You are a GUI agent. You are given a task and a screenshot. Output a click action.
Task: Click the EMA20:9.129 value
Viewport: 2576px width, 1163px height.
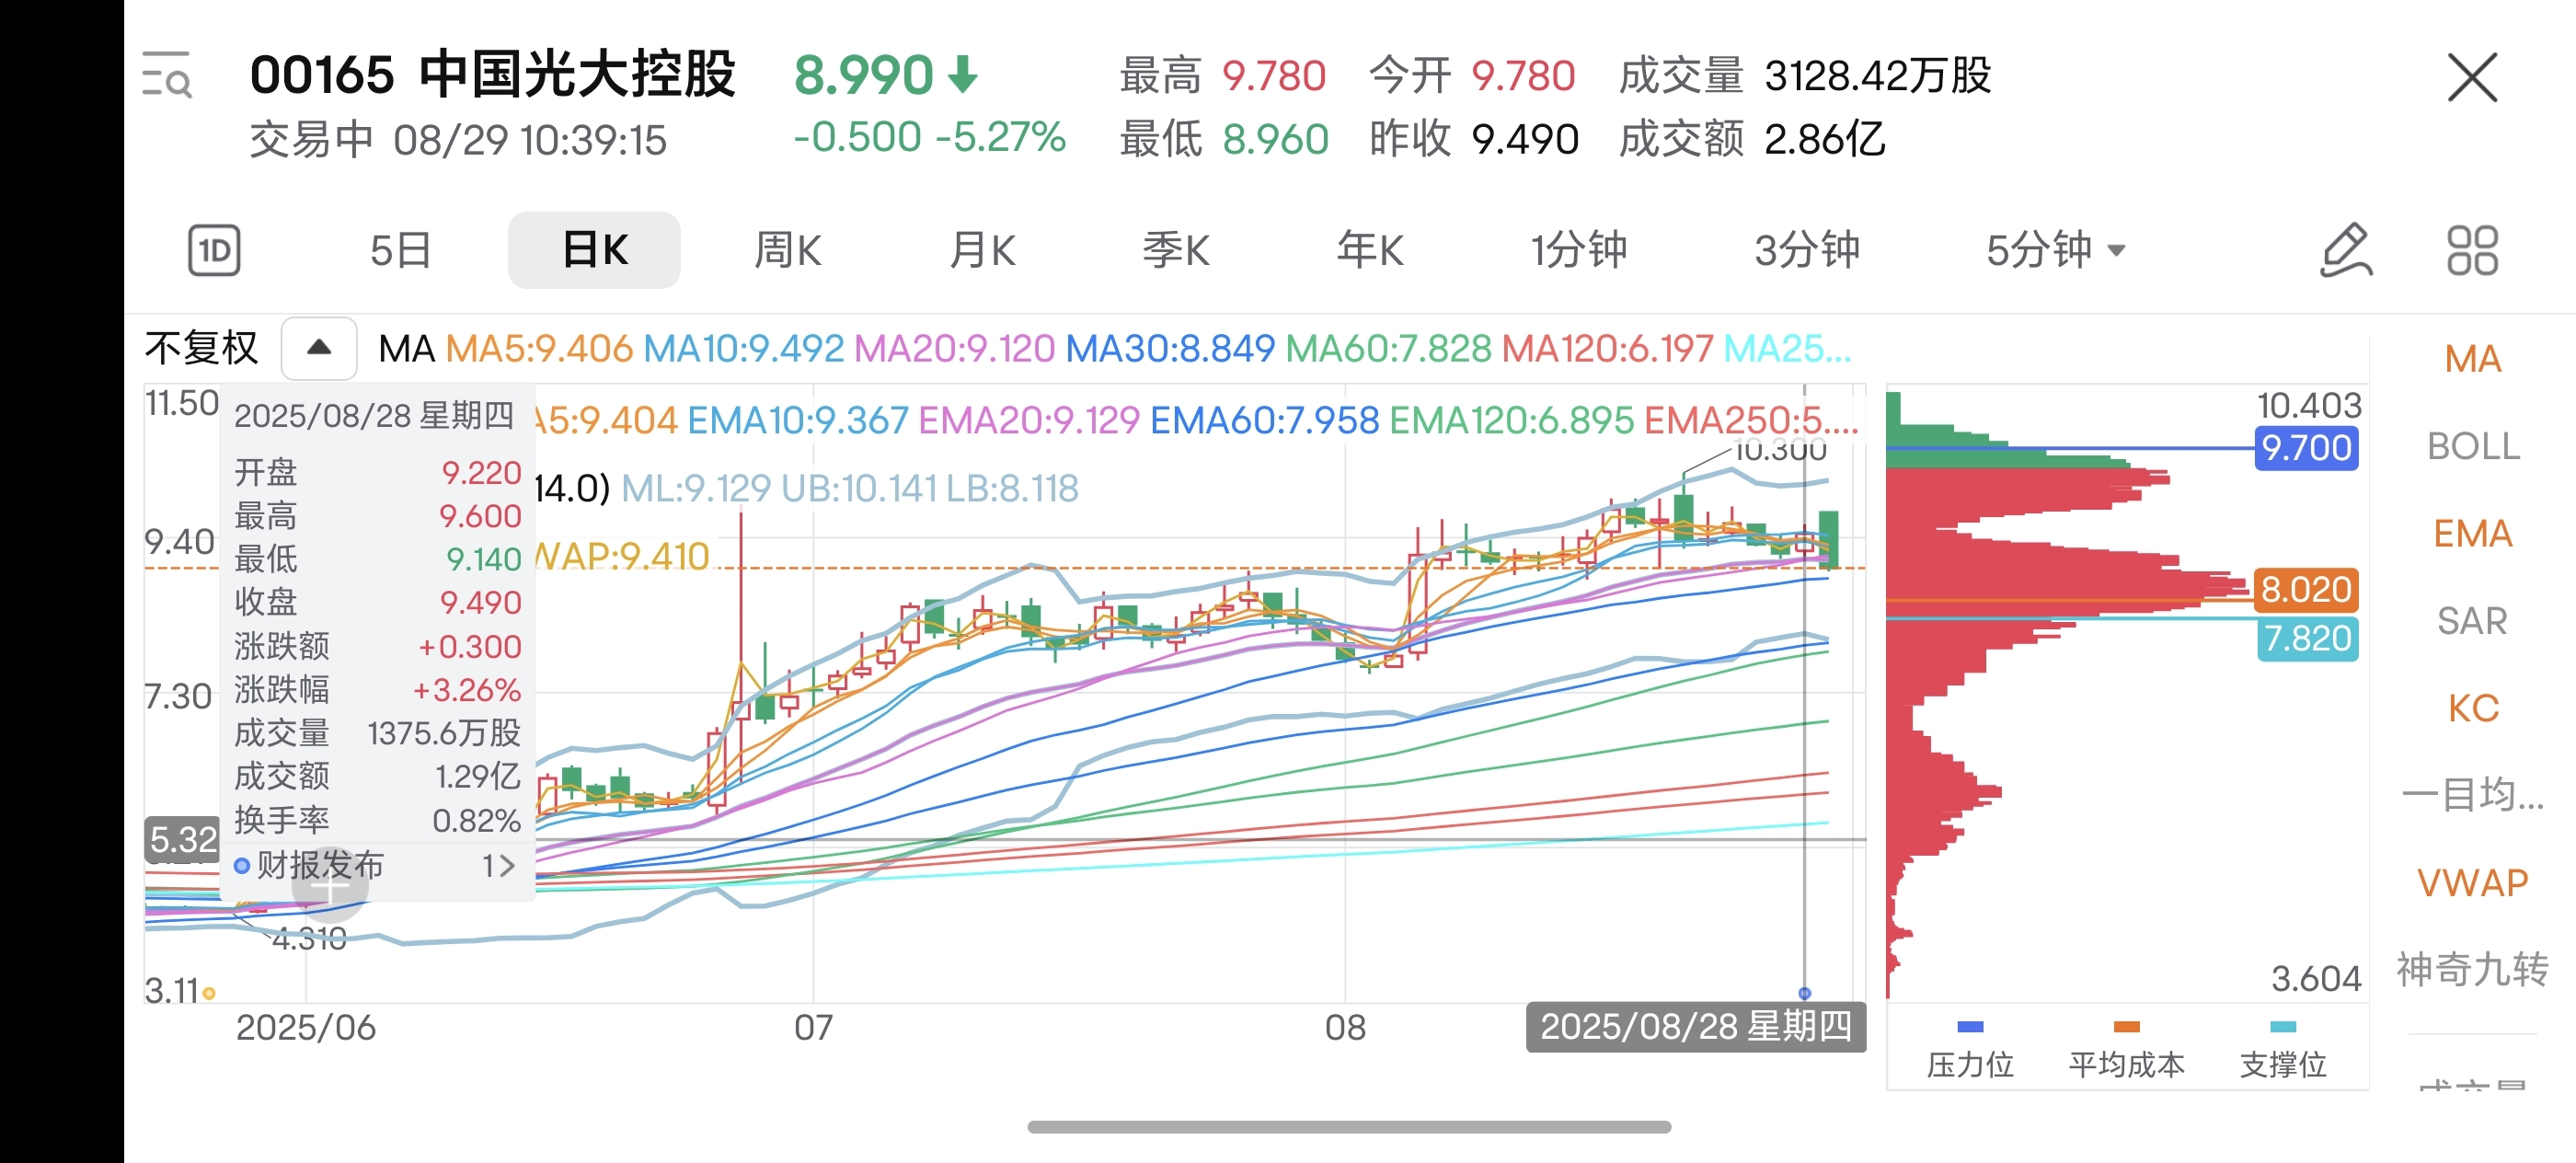[x=1029, y=421]
